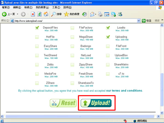Open Favorites star icon
This screenshot has width=164, height=123.
(66, 14)
